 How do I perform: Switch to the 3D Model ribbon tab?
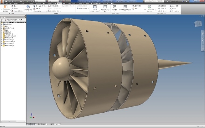pos(30,3)
